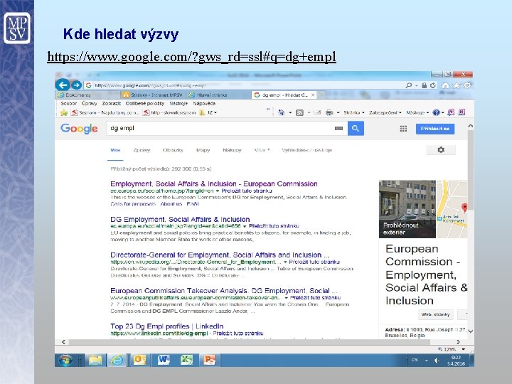This screenshot has width=512, height=384.
Task: Open Top 23 Dg Empl profiles LinkedIn result
Action: tap(167, 326)
